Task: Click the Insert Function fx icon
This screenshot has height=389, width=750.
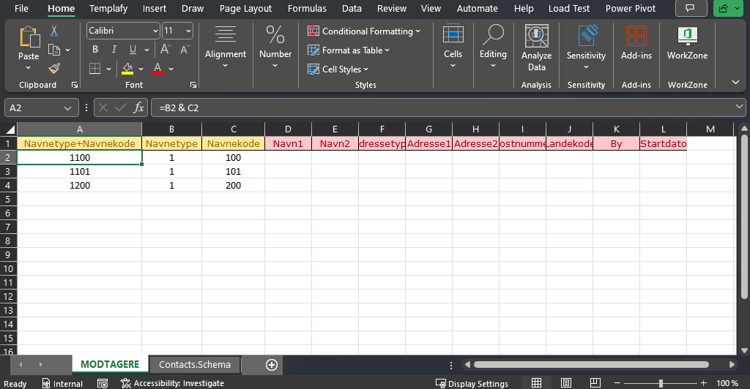Action: click(x=138, y=107)
